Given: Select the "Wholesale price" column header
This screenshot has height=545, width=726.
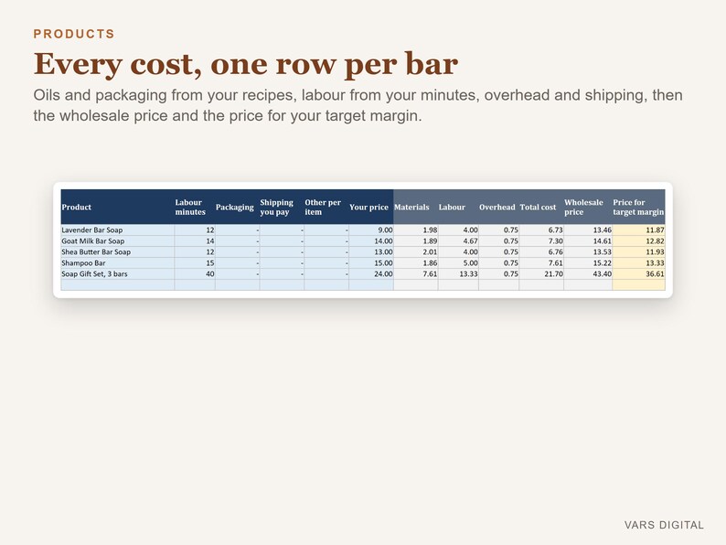Looking at the screenshot, I should (588, 207).
